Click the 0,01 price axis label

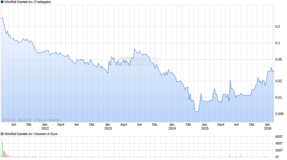[278, 97]
